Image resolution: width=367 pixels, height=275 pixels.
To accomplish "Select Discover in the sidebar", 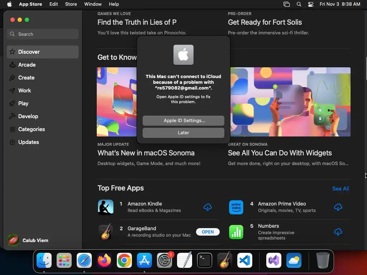I will [x=43, y=52].
